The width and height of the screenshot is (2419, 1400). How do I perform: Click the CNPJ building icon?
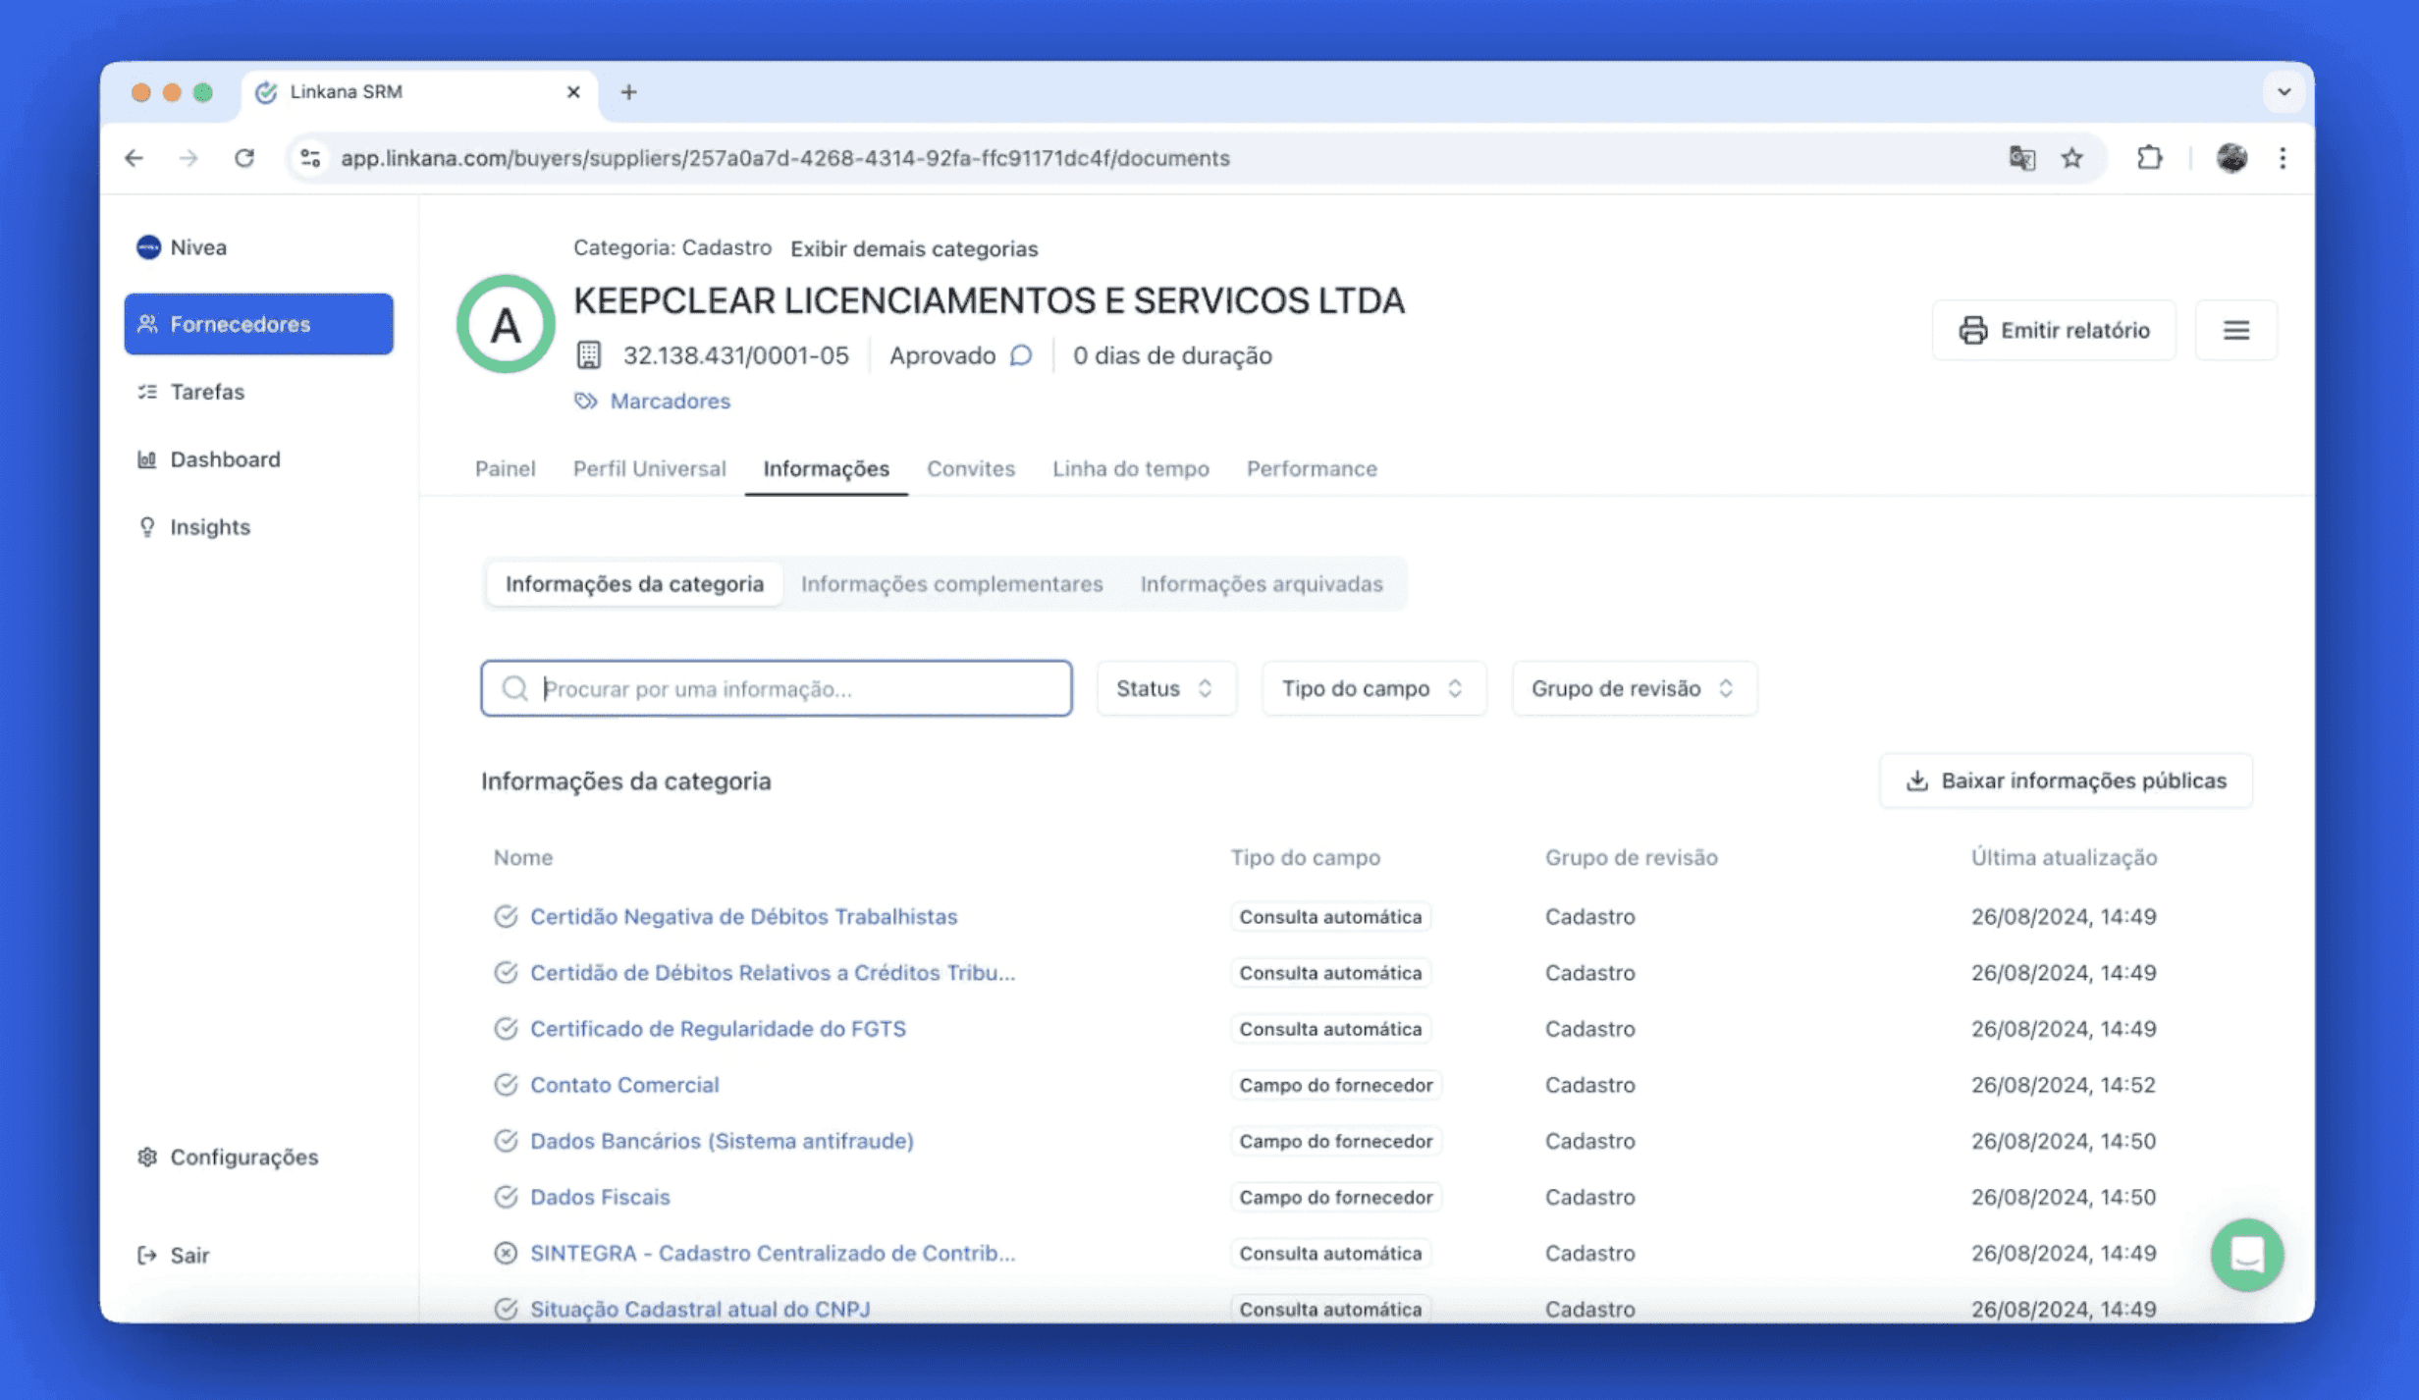[588, 355]
